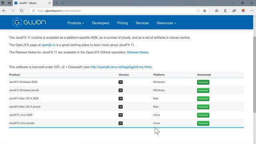256x144 pixels.
Task: Click the 'Download' column header
Action: pos(204,75)
